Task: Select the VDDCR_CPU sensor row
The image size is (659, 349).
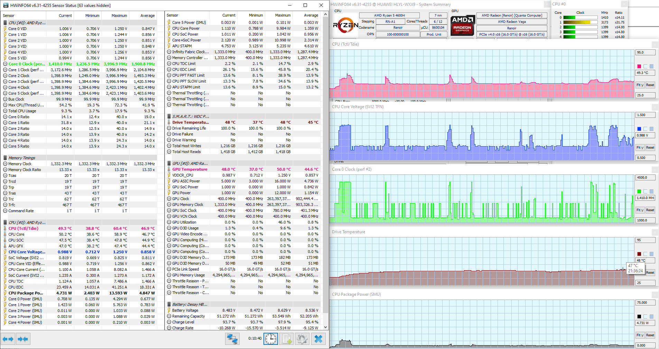Action: coord(243,175)
